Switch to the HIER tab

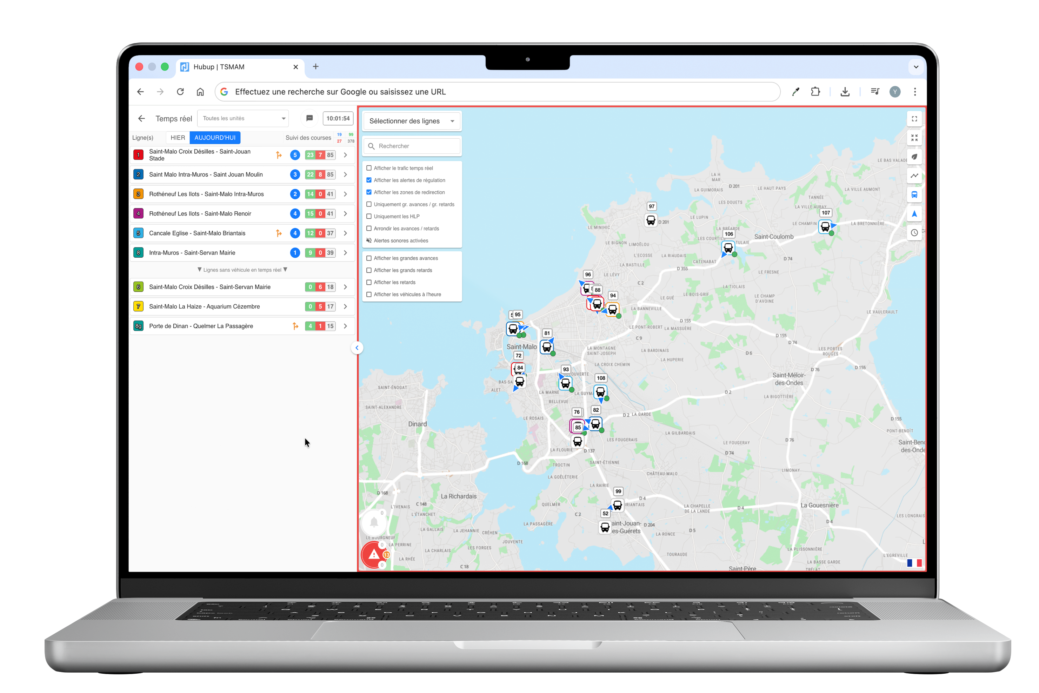point(178,138)
